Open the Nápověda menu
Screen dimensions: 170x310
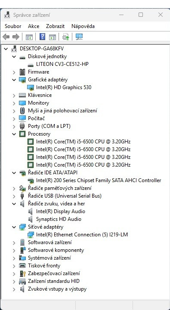click(x=83, y=26)
